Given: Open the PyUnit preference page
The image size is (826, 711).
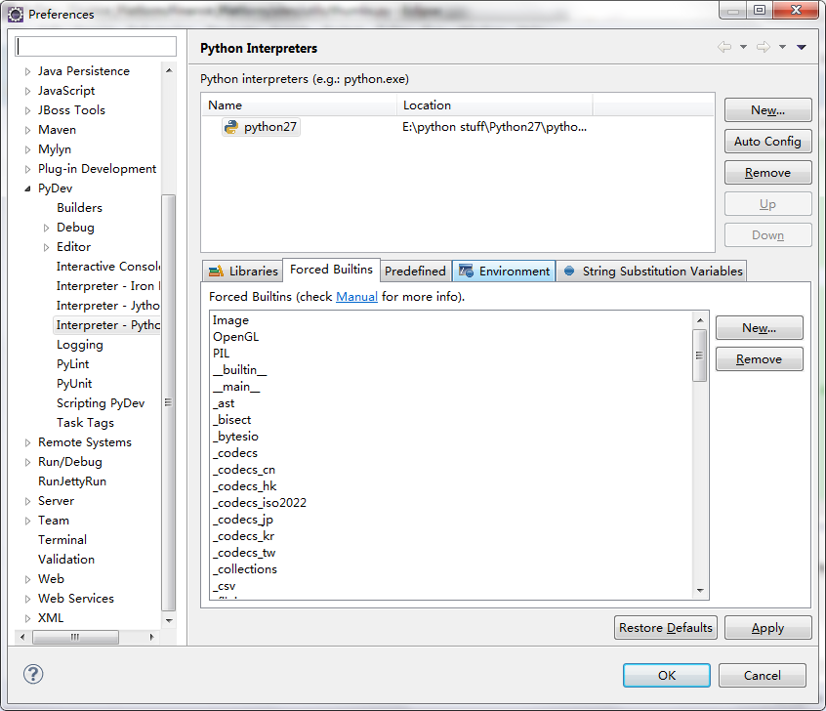Looking at the screenshot, I should point(74,384).
